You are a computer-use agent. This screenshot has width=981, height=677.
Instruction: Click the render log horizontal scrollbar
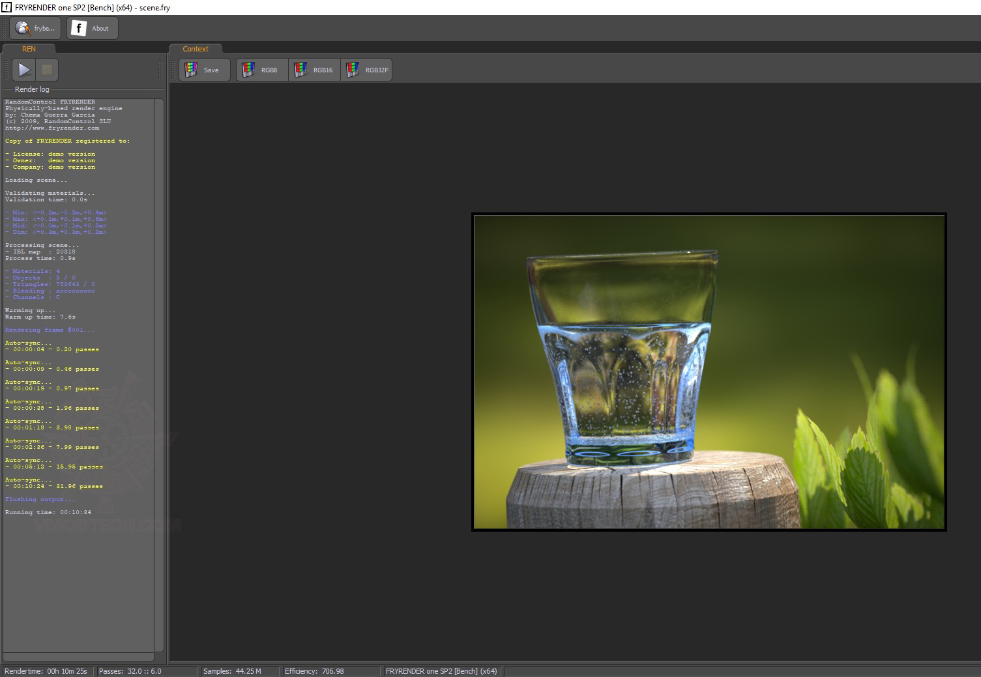point(78,657)
